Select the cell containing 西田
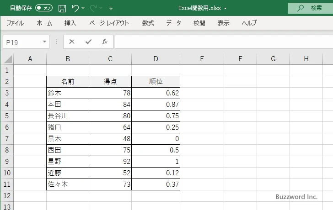Image resolution: width=333 pixels, height=210 pixels. tap(68, 150)
